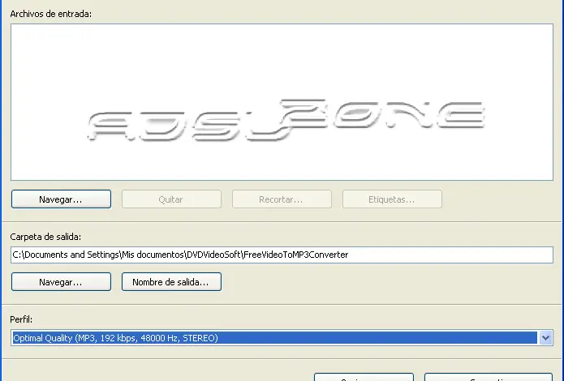The height and width of the screenshot is (381, 564).
Task: Click inside the Archivos de entrada list box
Action: [x=282, y=102]
